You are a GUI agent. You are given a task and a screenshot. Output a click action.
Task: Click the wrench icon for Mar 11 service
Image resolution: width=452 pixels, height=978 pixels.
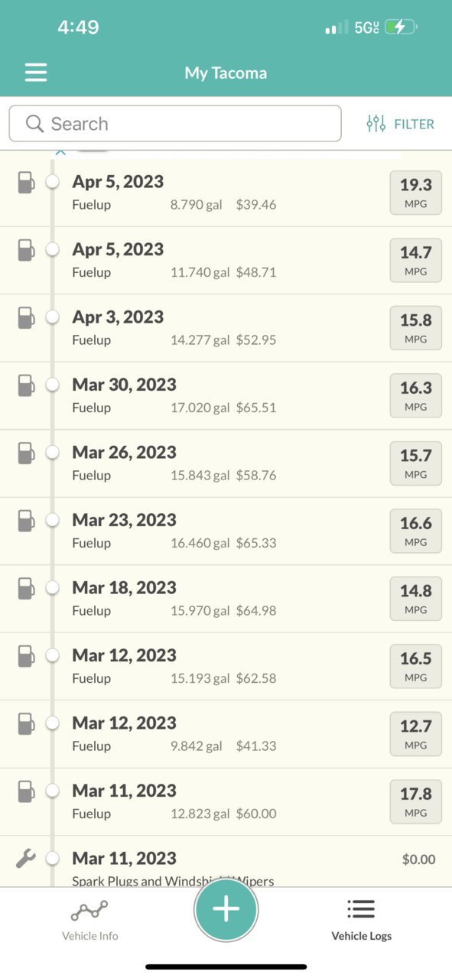(x=26, y=859)
